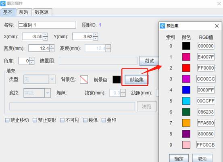
Task: Confirm with the 确定 button
Action: 179,158
